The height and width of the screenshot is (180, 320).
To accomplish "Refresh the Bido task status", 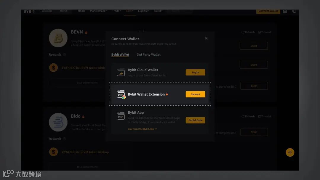I will [x=248, y=116].
